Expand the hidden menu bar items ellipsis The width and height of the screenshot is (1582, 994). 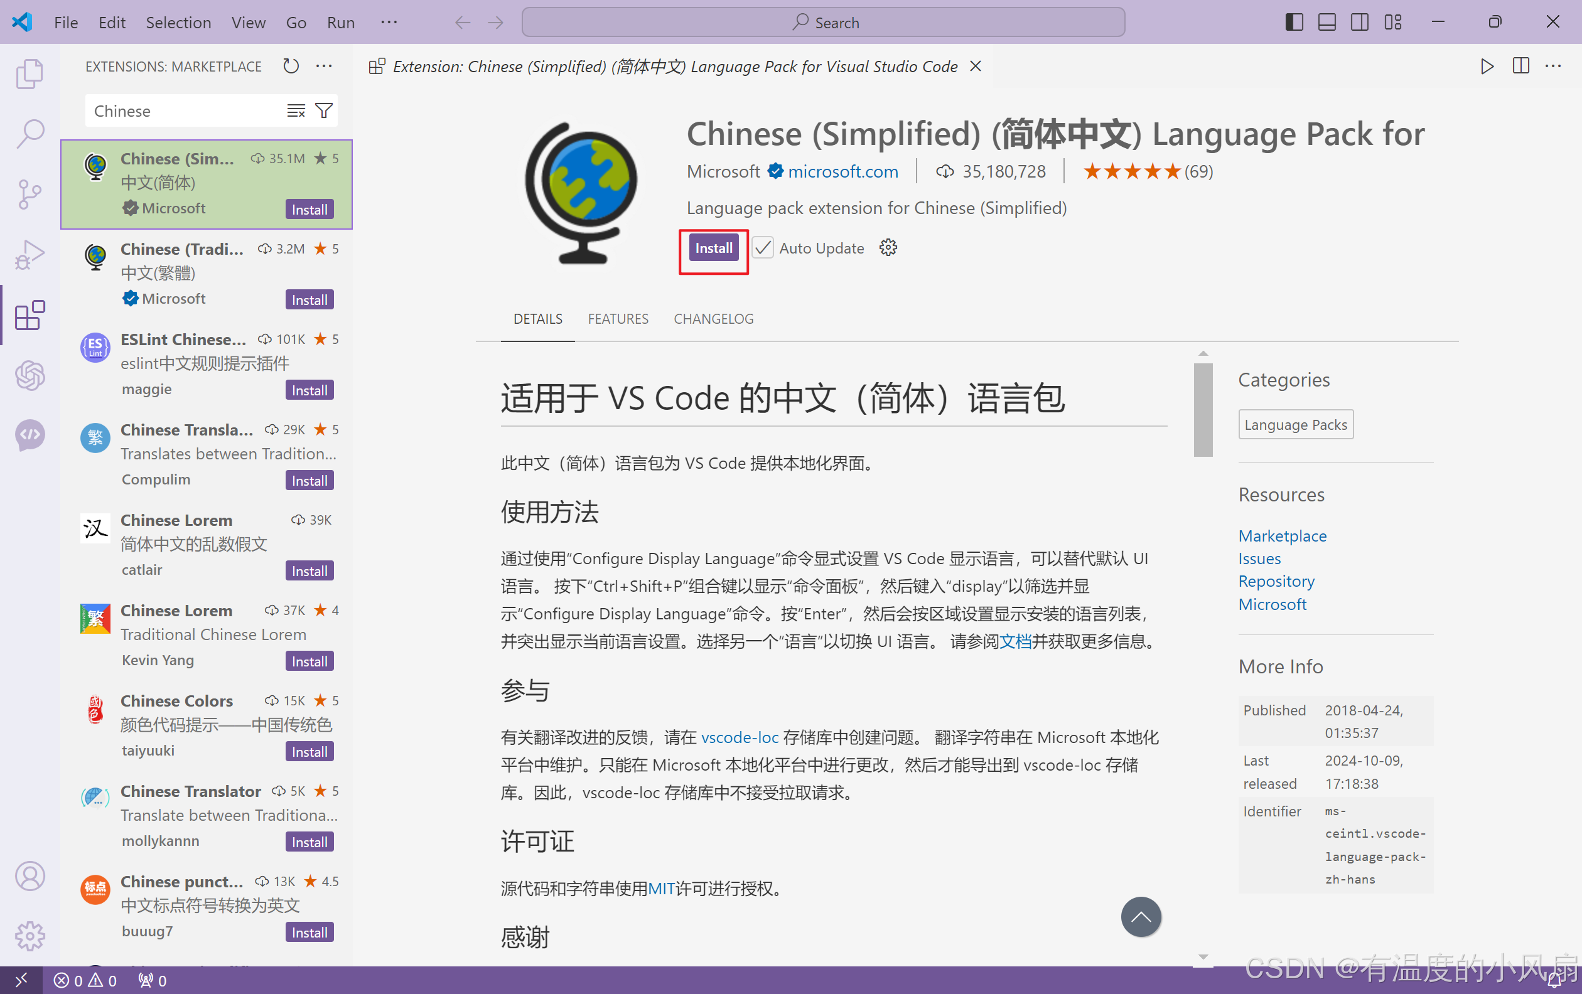(389, 23)
